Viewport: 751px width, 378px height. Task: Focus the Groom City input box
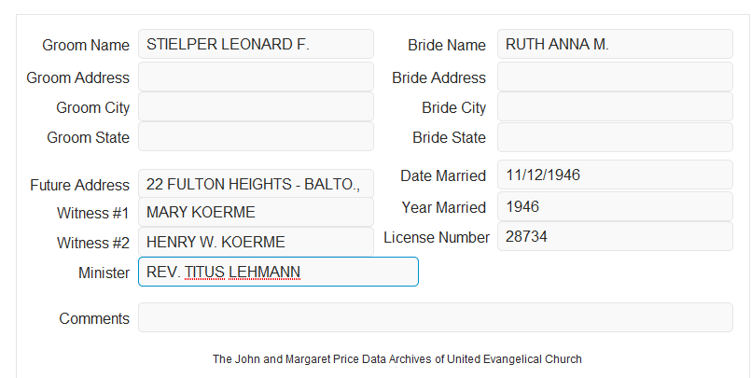click(x=256, y=106)
